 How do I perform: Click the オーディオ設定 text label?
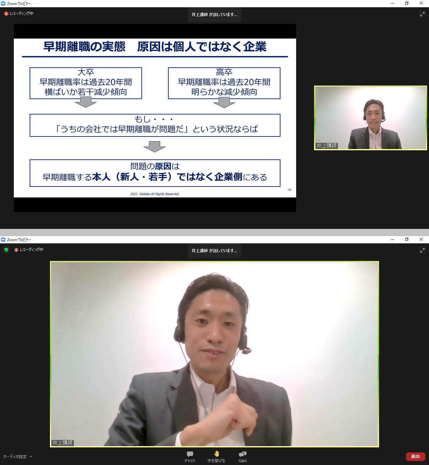click(x=15, y=457)
